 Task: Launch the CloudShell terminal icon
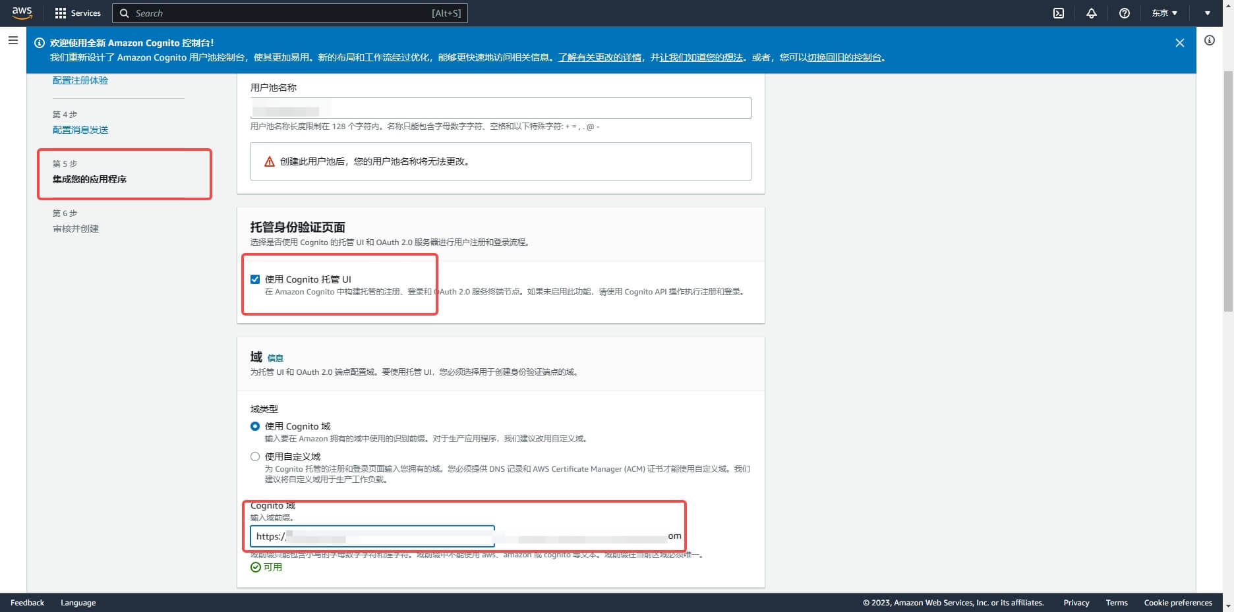[1059, 13]
